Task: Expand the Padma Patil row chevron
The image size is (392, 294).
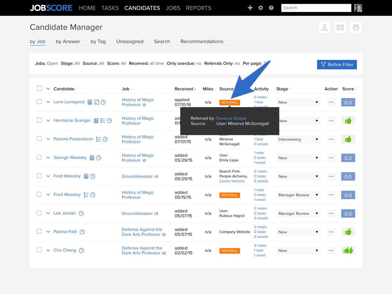Action: click(x=48, y=232)
